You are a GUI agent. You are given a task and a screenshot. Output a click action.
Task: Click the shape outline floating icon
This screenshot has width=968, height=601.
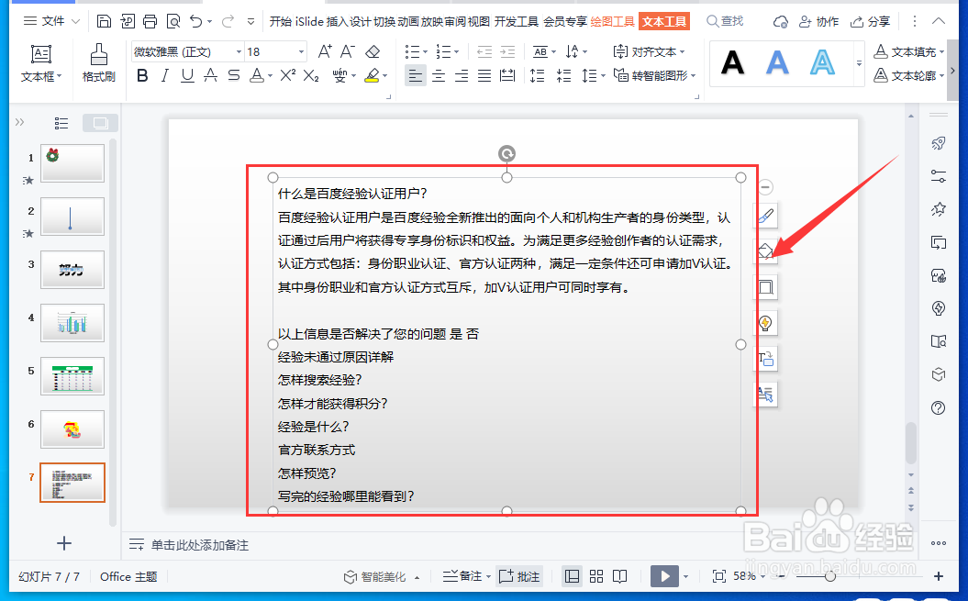(x=765, y=287)
